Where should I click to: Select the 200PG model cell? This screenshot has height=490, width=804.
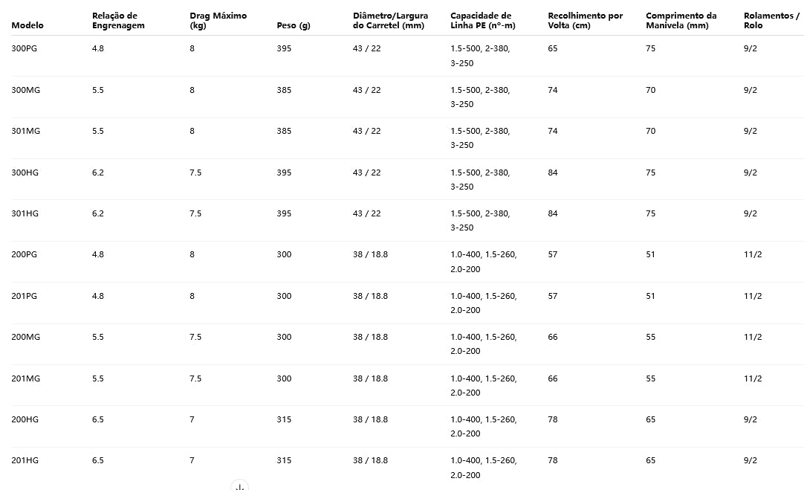click(x=24, y=254)
